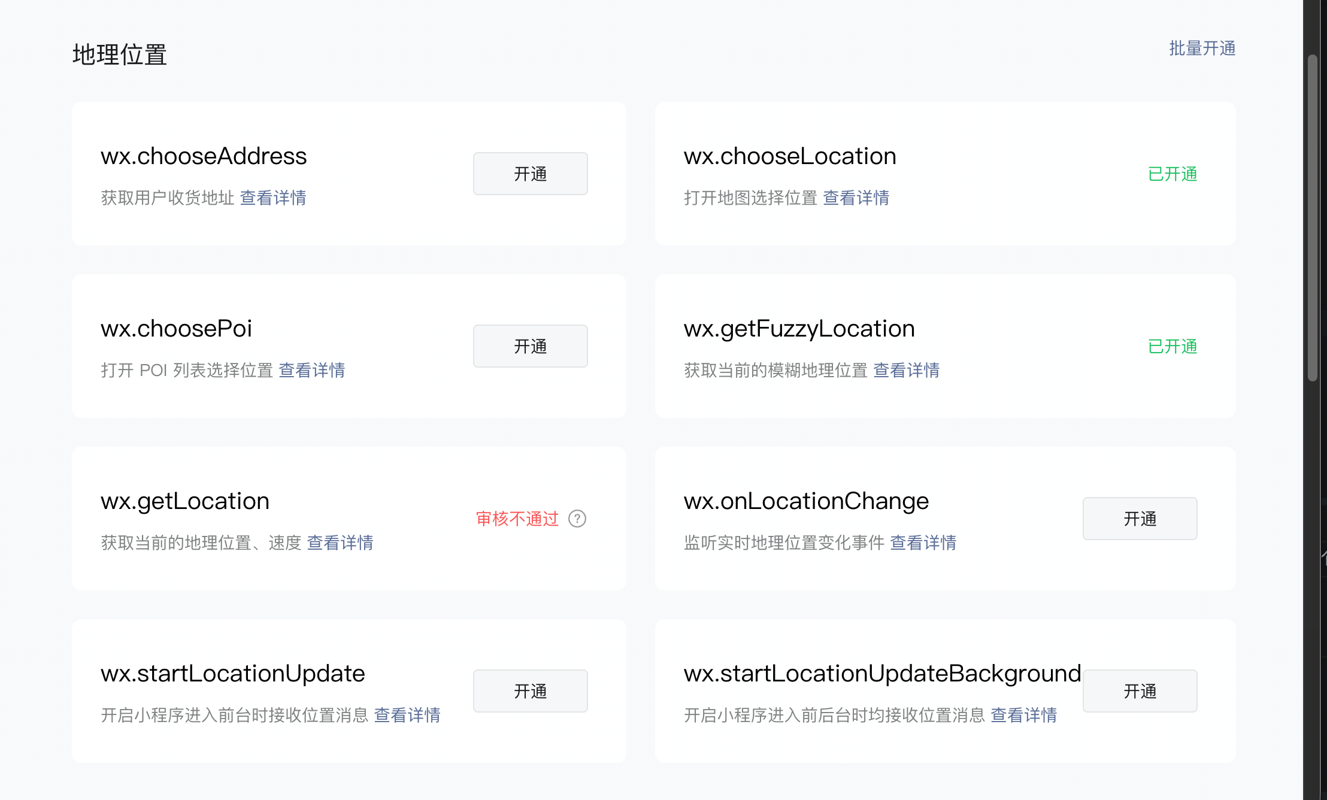
Task: View 查看详情 under wx.startLocationUpdate
Action: pyautogui.click(x=407, y=715)
